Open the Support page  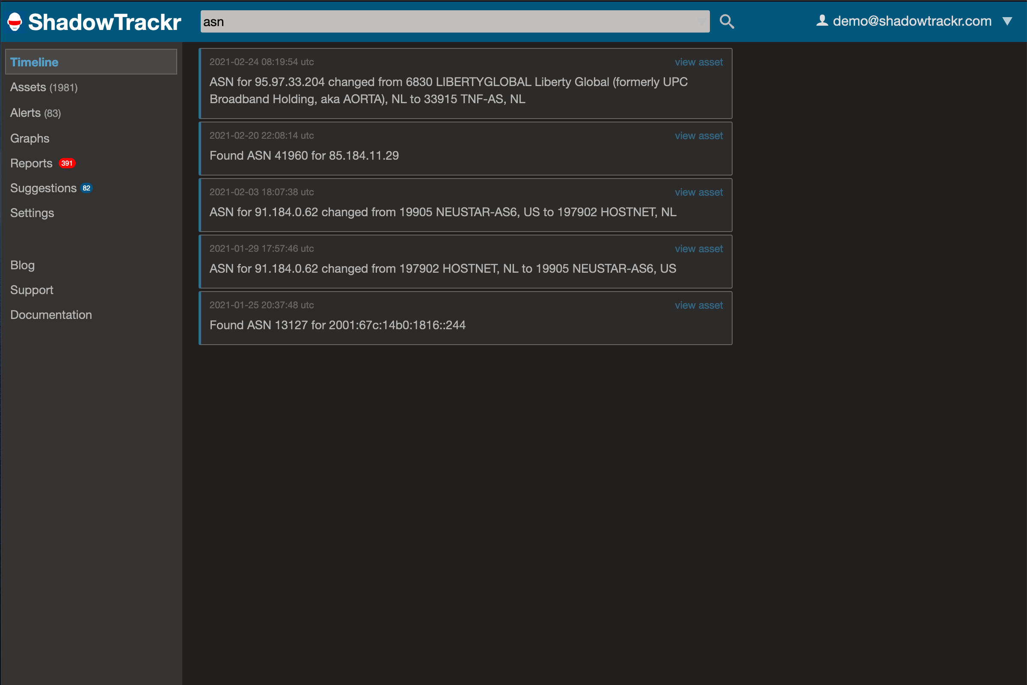[31, 290]
